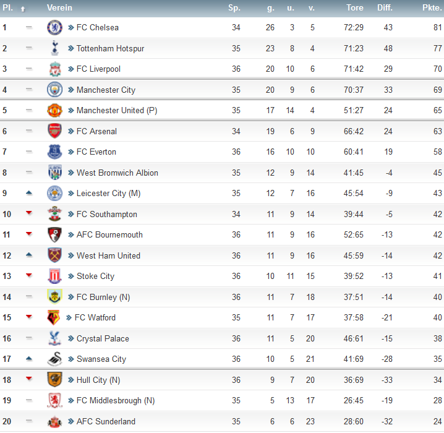Open the Swansea City swan logo
Screen dimensions: 444x433
coord(54,359)
